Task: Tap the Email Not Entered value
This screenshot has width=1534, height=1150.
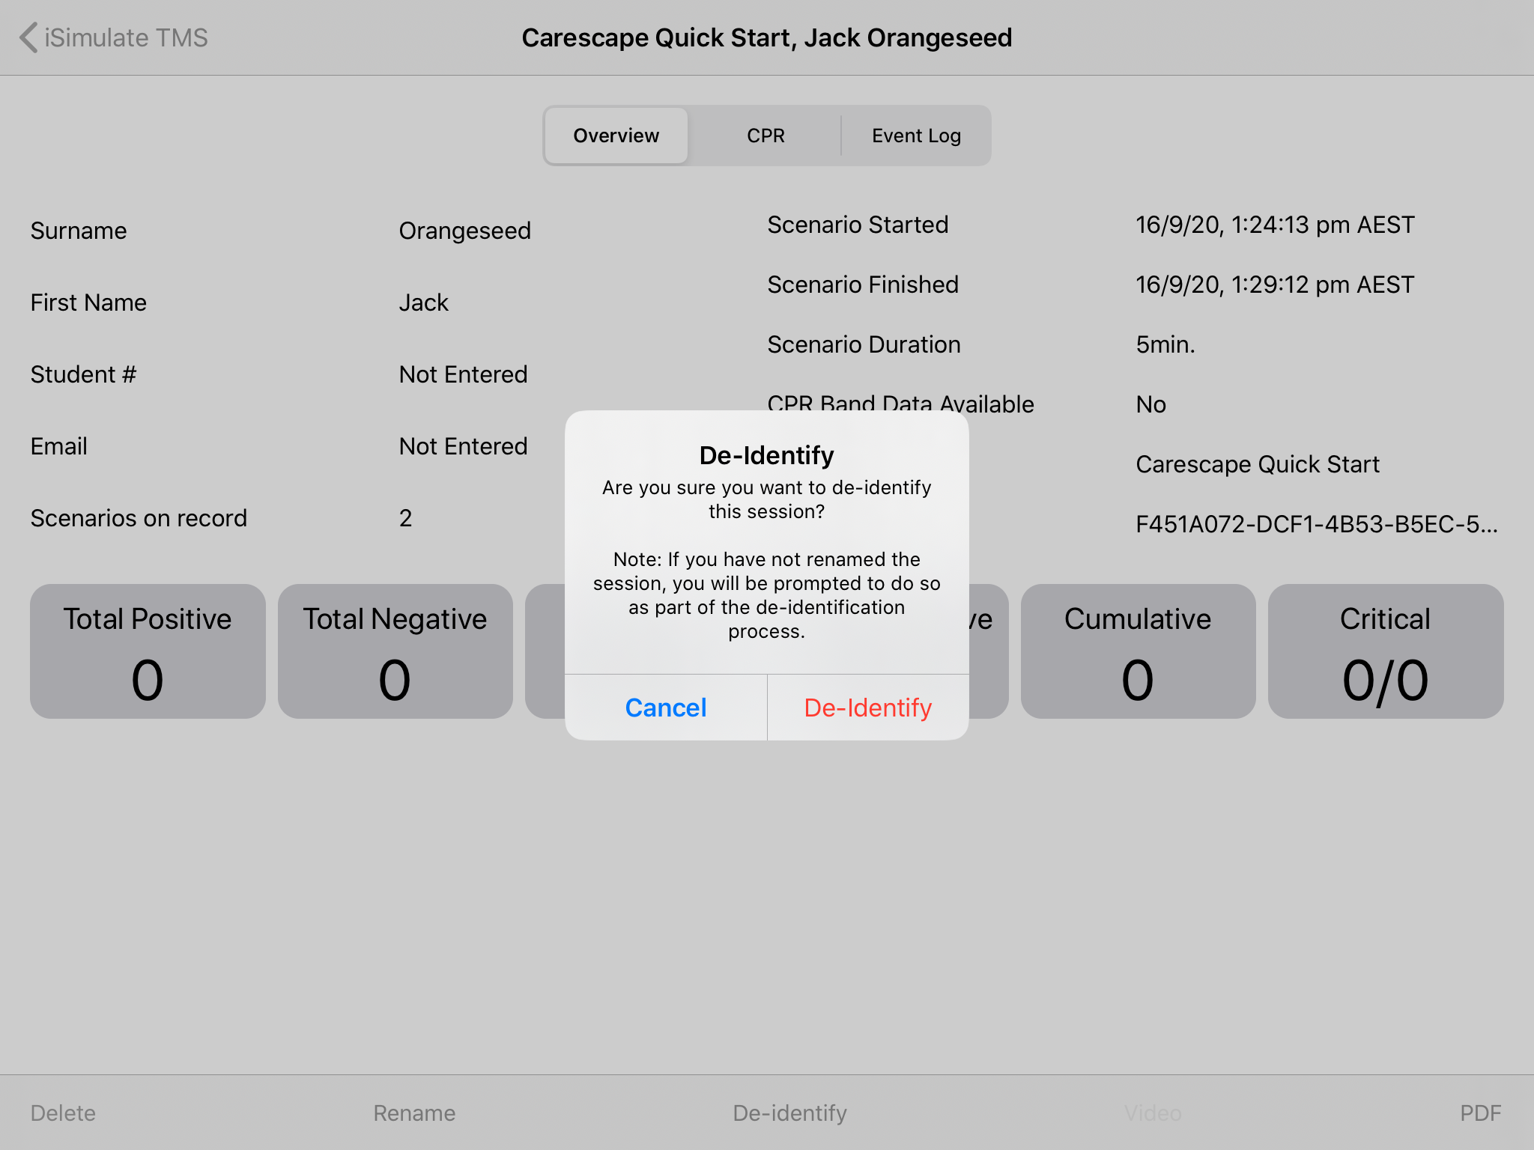Action: pyautogui.click(x=463, y=446)
